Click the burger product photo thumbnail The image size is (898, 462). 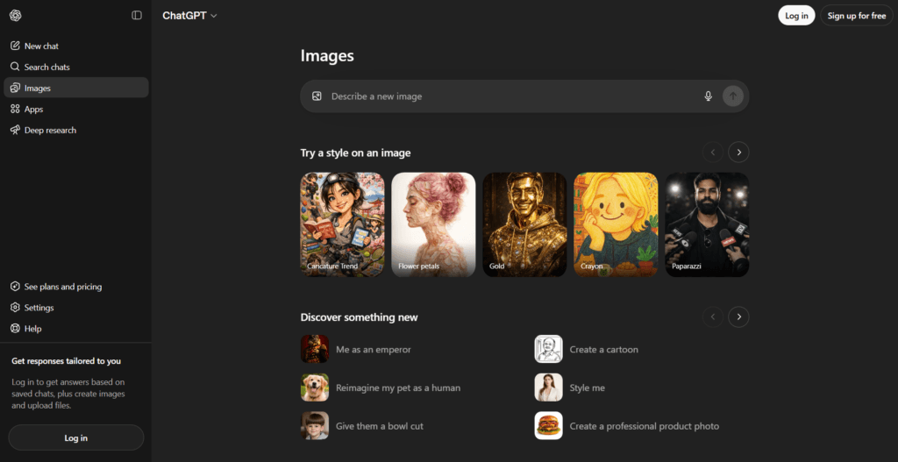(549, 426)
